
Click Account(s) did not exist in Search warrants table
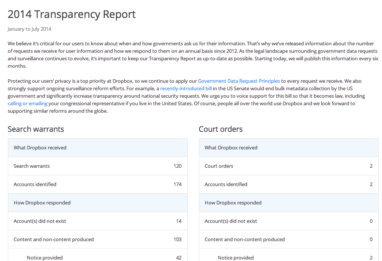[x=40, y=221]
